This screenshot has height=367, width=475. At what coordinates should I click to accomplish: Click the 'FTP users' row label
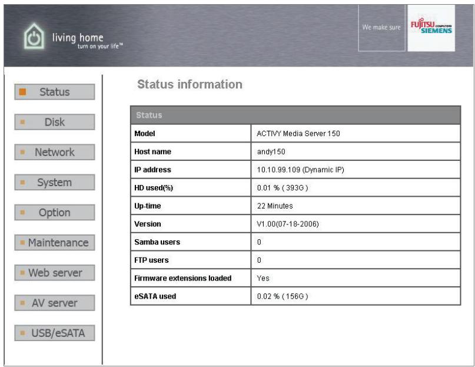tap(151, 260)
